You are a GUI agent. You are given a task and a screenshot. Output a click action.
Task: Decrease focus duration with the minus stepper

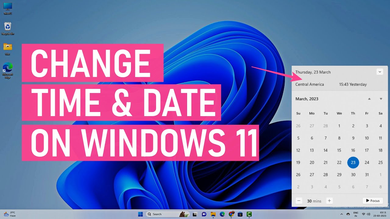(299, 201)
